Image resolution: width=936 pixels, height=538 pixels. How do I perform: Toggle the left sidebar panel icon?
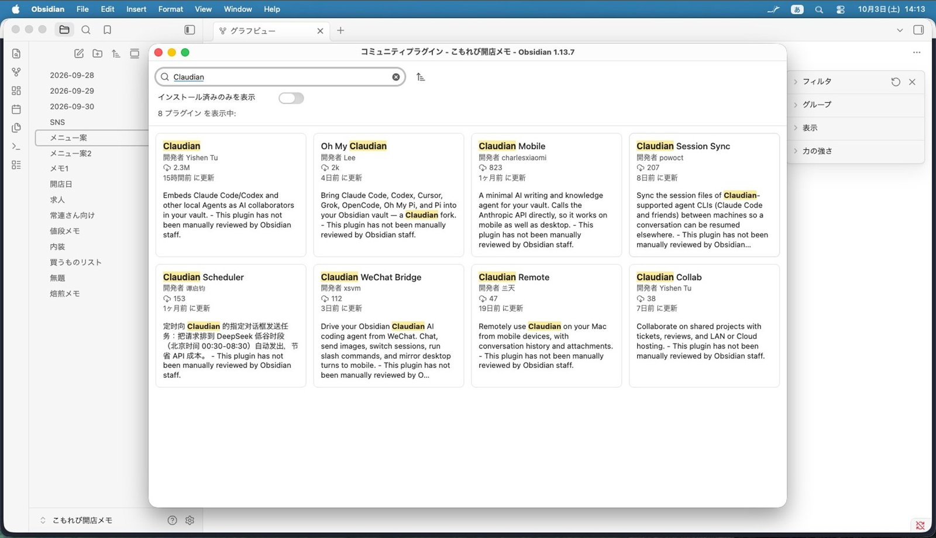pyautogui.click(x=190, y=30)
